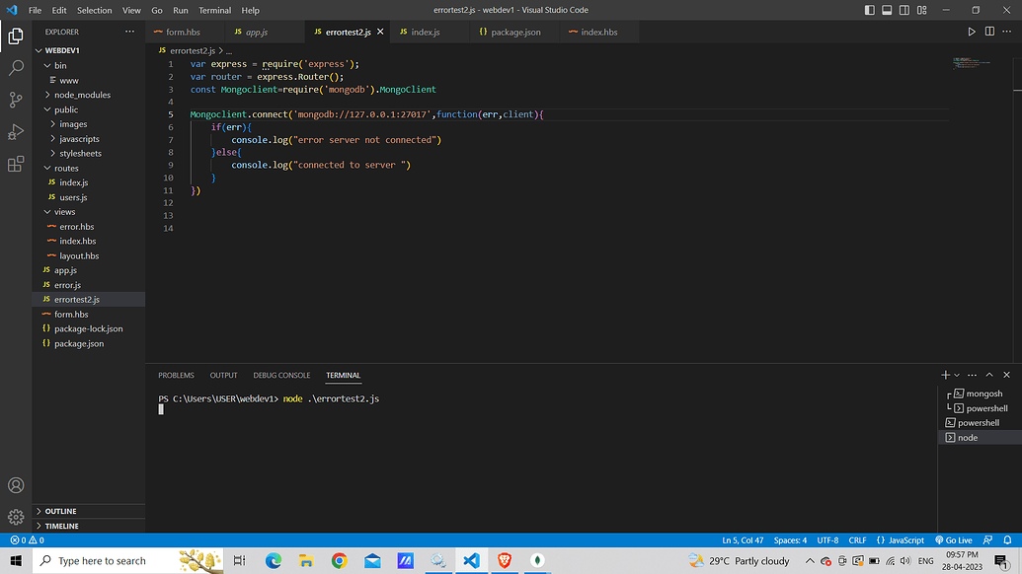Open the Search panel in the Activity Bar
The image size is (1022, 574).
pyautogui.click(x=15, y=68)
